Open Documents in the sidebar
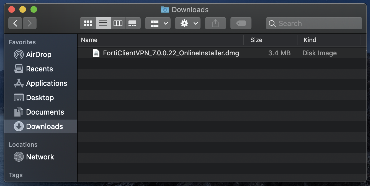This screenshot has height=186, width=370. (x=40, y=112)
